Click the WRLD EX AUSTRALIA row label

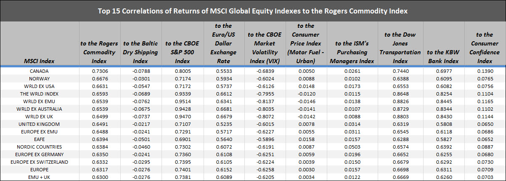40,109
